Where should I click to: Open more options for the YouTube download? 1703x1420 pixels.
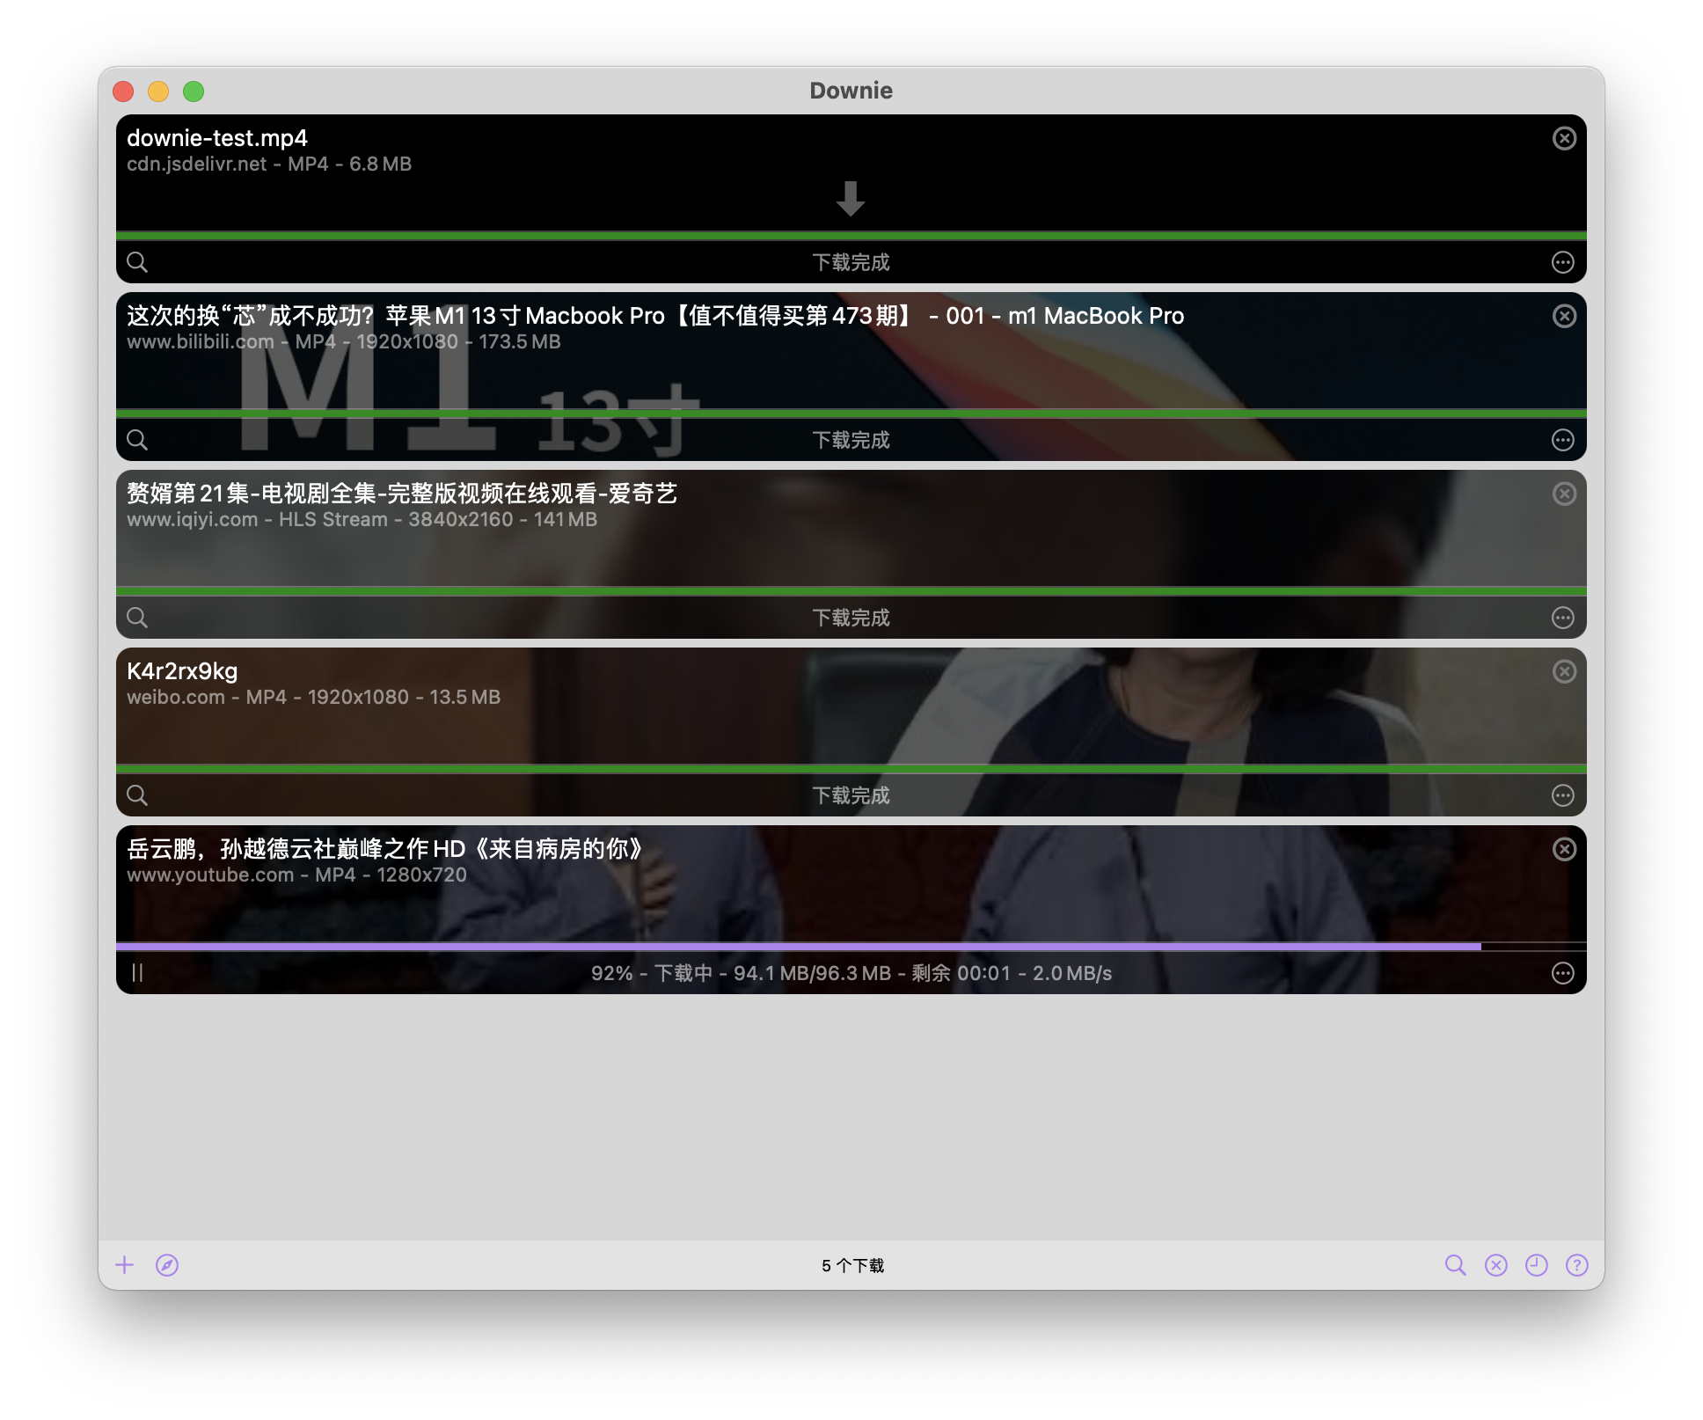tap(1562, 973)
